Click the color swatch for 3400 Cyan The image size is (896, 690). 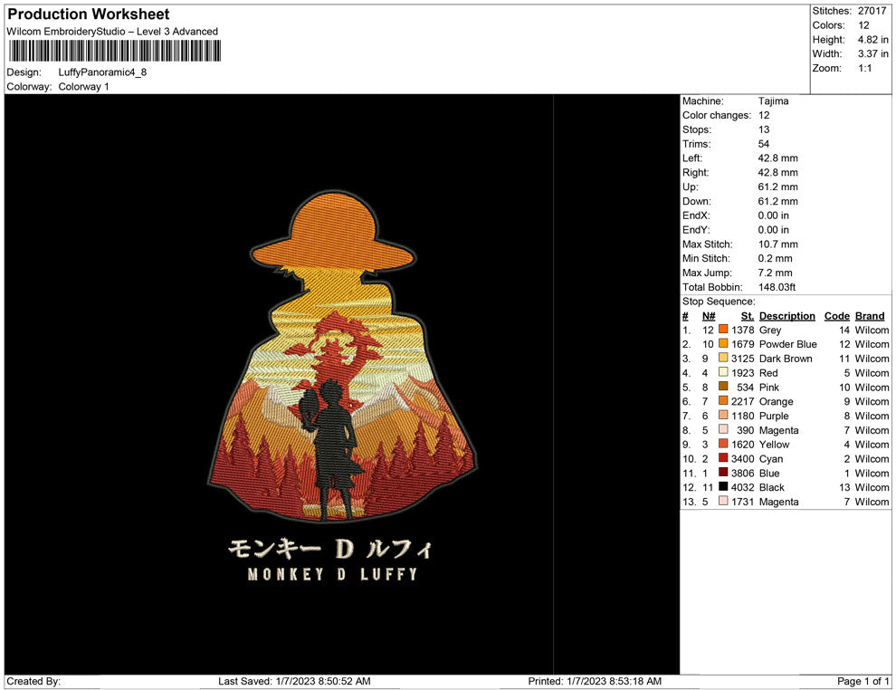click(x=723, y=458)
